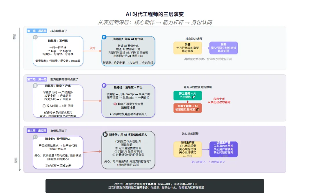Click the 新 badge beside 新身份 heading
The width and height of the screenshot is (313, 196).
coord(105,135)
